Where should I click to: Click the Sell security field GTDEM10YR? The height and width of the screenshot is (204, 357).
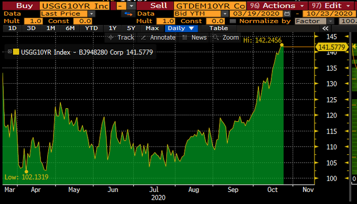coord(209,6)
